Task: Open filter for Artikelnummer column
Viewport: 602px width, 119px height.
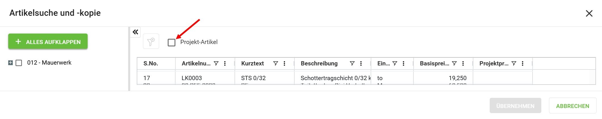Action: [216, 63]
